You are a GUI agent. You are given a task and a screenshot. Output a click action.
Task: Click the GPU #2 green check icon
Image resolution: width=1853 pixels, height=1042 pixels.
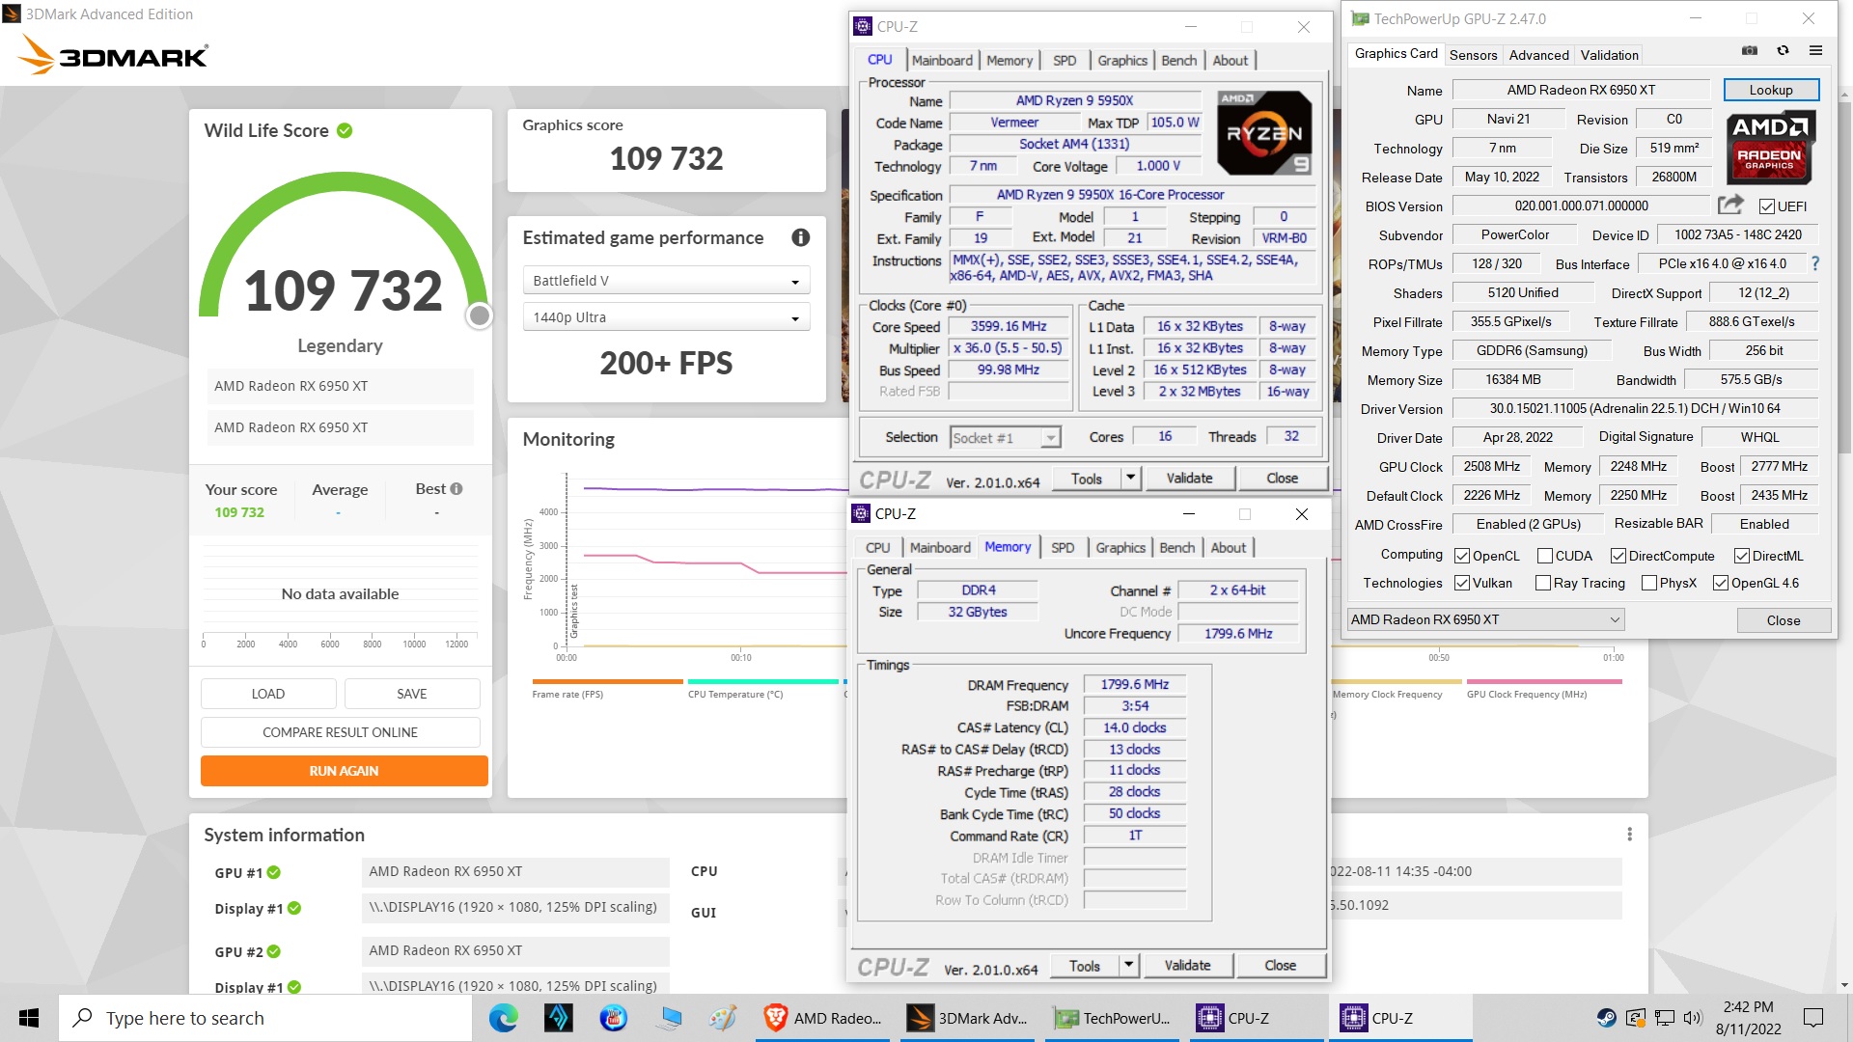(274, 951)
